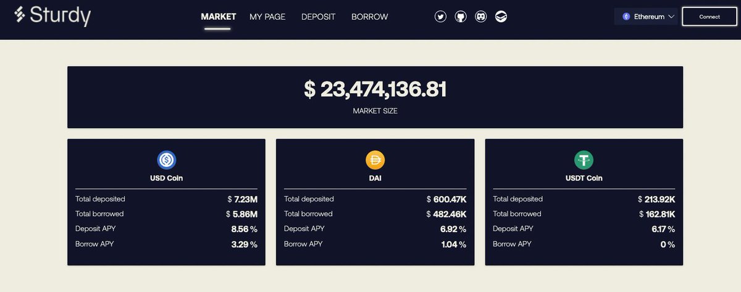Click the market size value $23,474,136.81
741x292 pixels.
pyautogui.click(x=375, y=89)
